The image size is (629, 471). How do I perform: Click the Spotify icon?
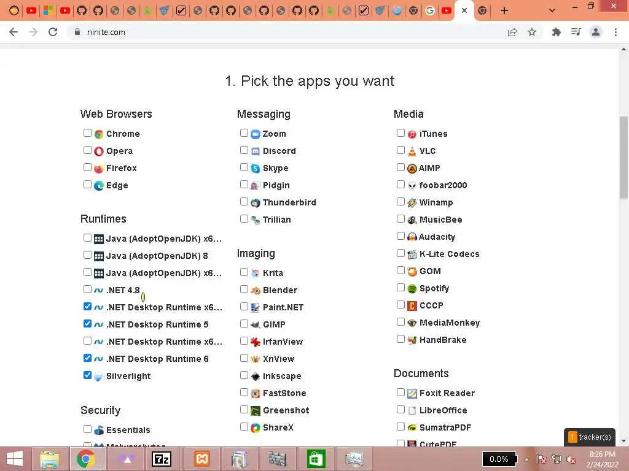pyautogui.click(x=412, y=289)
